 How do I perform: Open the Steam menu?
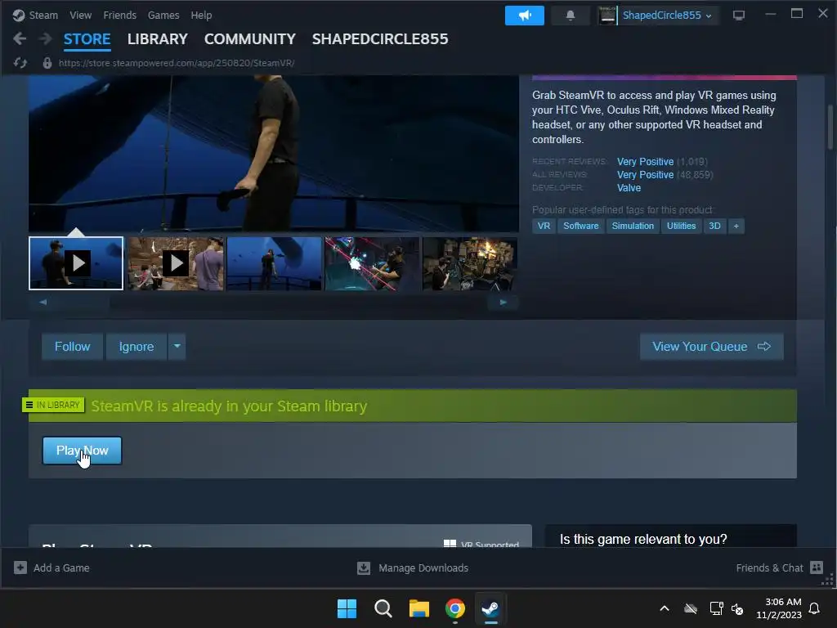44,16
